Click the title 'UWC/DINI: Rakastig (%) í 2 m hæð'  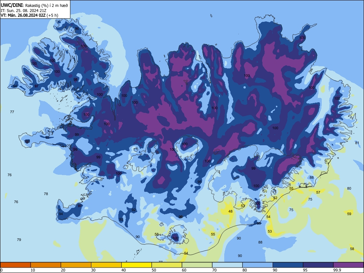[34, 5]
